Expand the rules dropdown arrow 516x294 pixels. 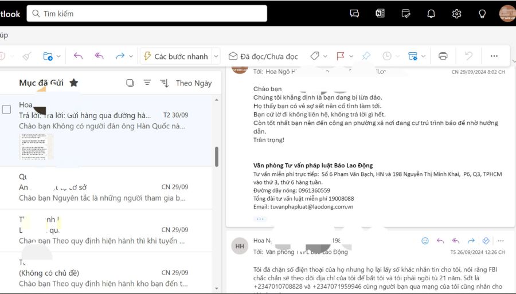coord(424,56)
